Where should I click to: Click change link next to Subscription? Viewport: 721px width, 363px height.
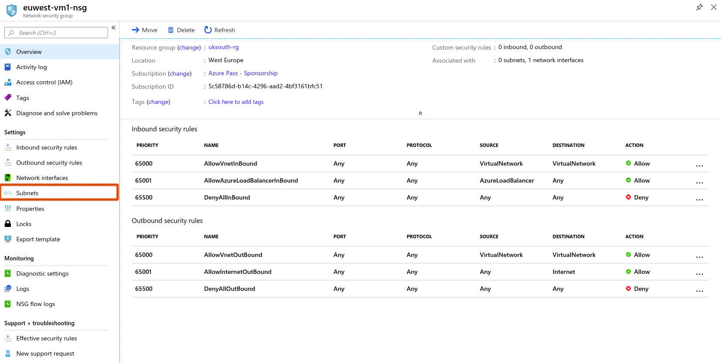click(x=180, y=73)
